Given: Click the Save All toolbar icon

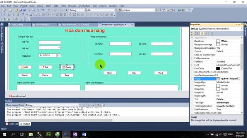Looking at the screenshot, I should point(24,10).
